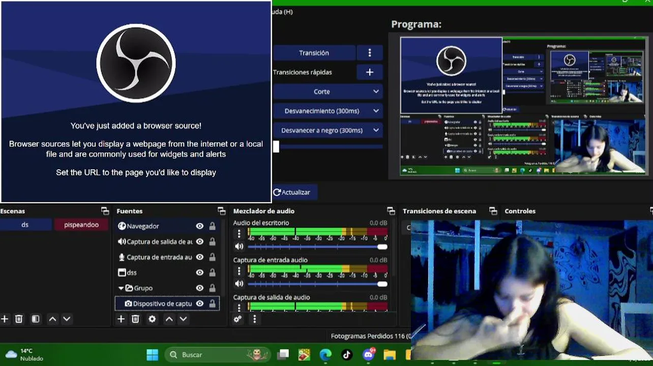Mute Audio del escritorio with its speaker icon
Viewport: 653px width, 366px height.
(239, 247)
